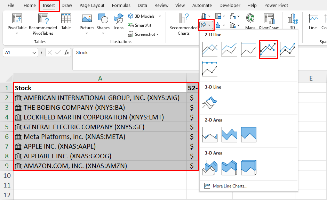Select column A header
The image size is (327, 200).
[x=100, y=78]
